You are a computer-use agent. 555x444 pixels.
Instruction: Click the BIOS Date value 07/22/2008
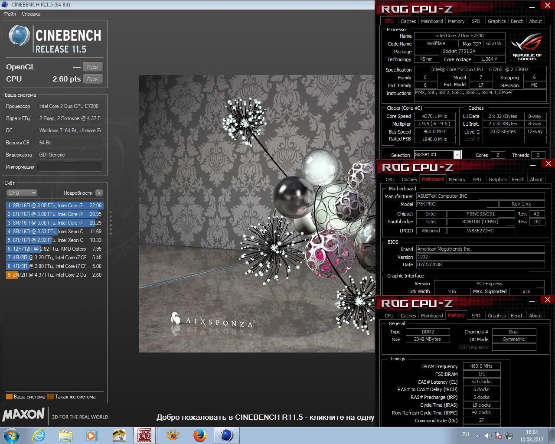click(480, 264)
